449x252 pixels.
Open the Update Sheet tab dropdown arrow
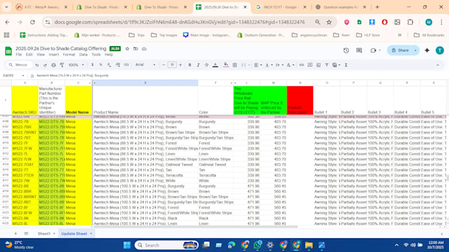coord(91,234)
